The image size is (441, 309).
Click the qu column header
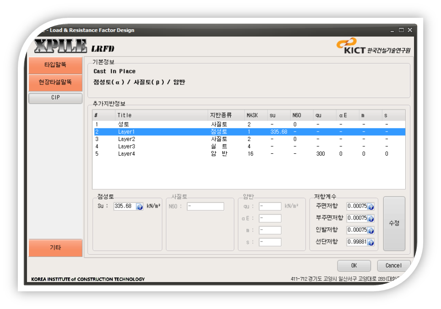(325, 115)
